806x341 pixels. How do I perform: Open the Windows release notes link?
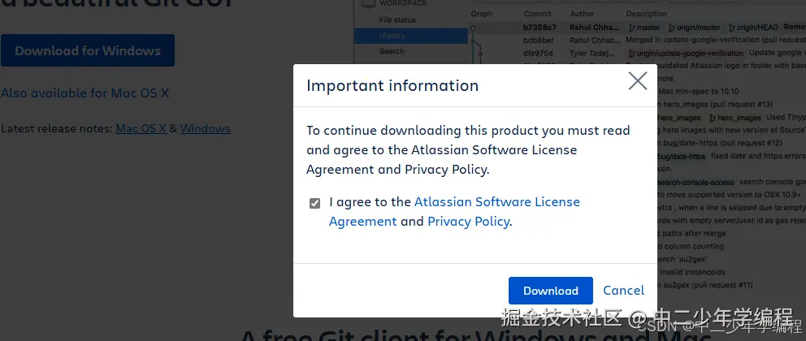coord(206,128)
